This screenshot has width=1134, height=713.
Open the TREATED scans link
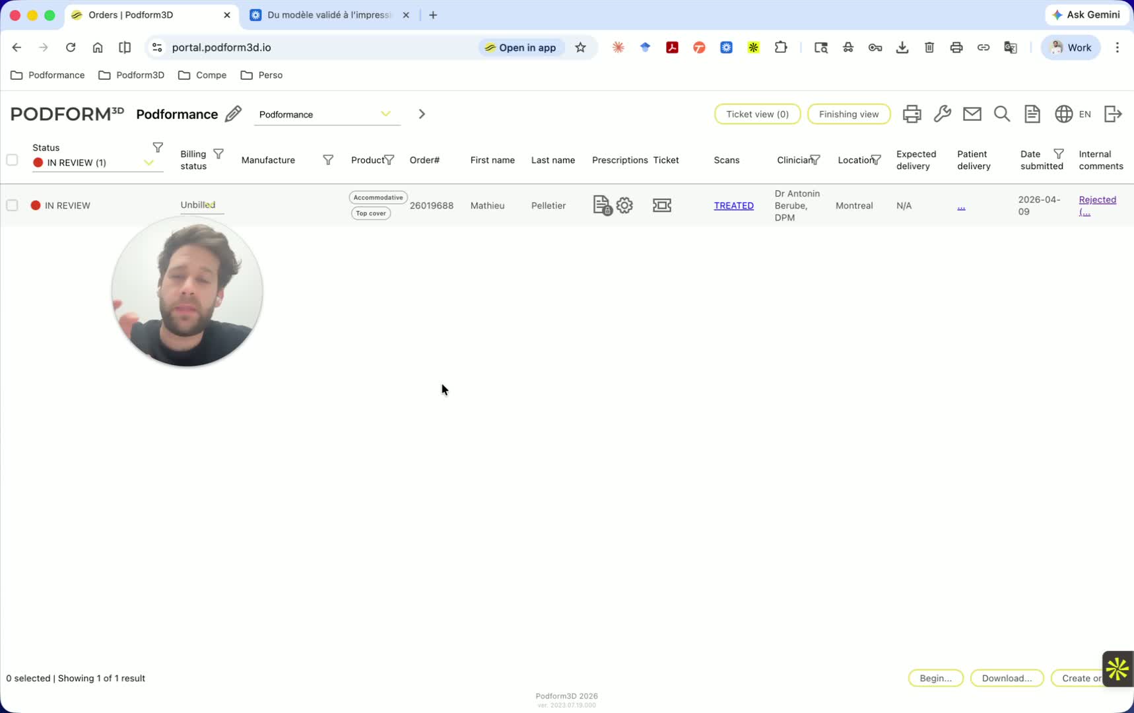tap(733, 205)
